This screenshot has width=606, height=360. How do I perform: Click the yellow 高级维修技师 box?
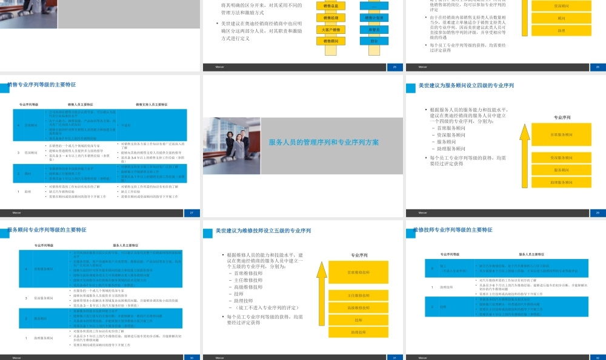(358, 308)
